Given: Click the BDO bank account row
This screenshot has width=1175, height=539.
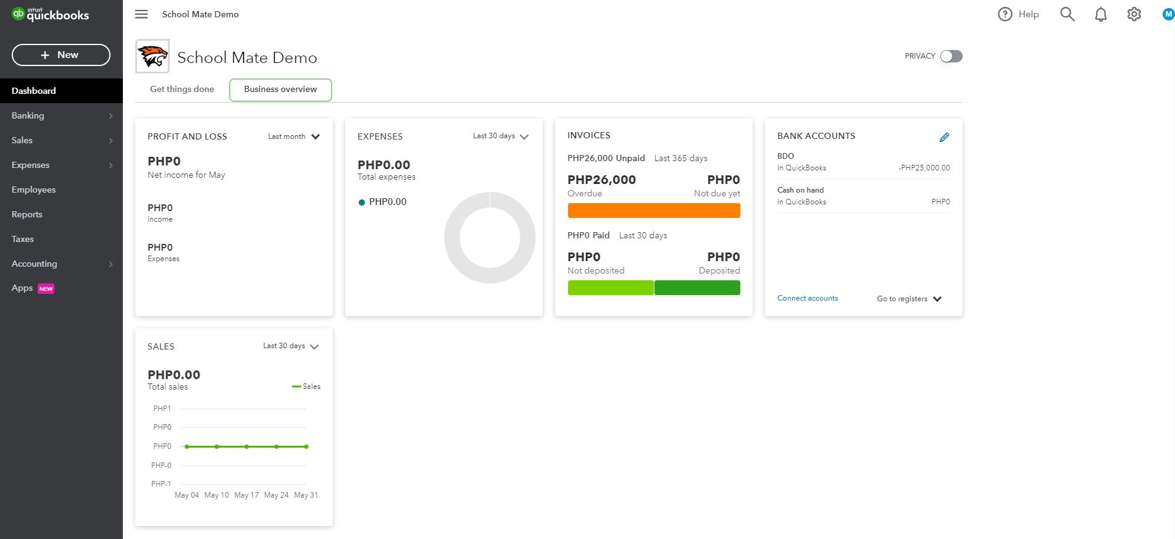Looking at the screenshot, I should 863,162.
